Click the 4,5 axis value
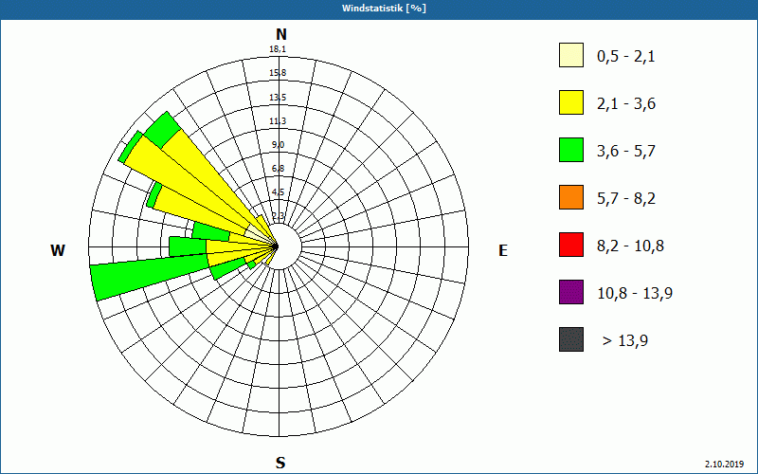 click(x=278, y=192)
